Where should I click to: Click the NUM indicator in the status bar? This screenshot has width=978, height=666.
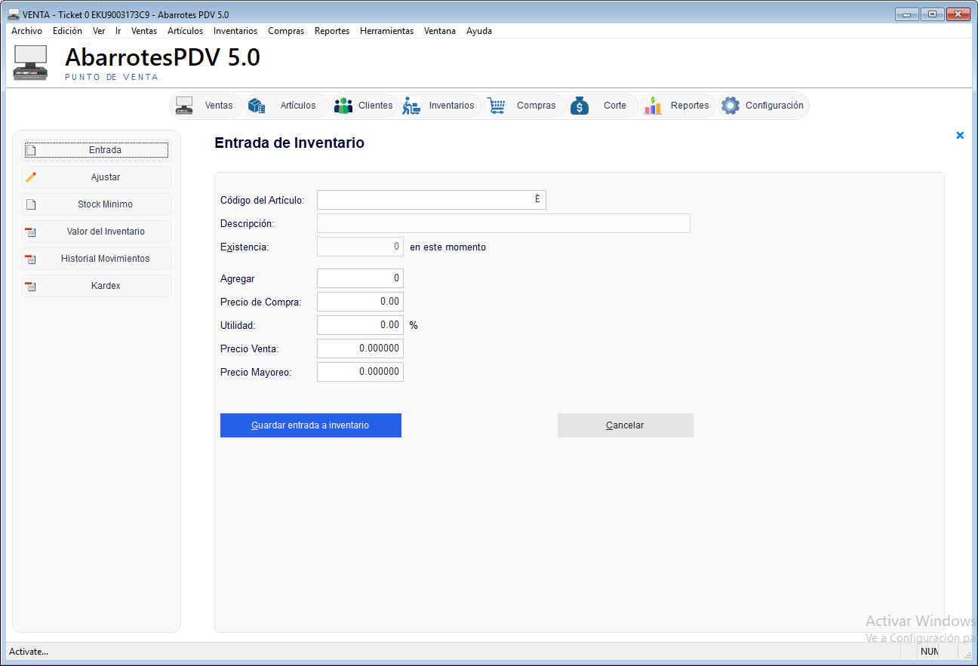point(930,652)
